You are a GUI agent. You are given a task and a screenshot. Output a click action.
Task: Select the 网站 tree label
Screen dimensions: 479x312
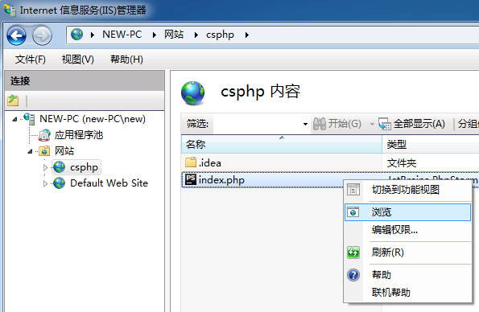tap(64, 151)
